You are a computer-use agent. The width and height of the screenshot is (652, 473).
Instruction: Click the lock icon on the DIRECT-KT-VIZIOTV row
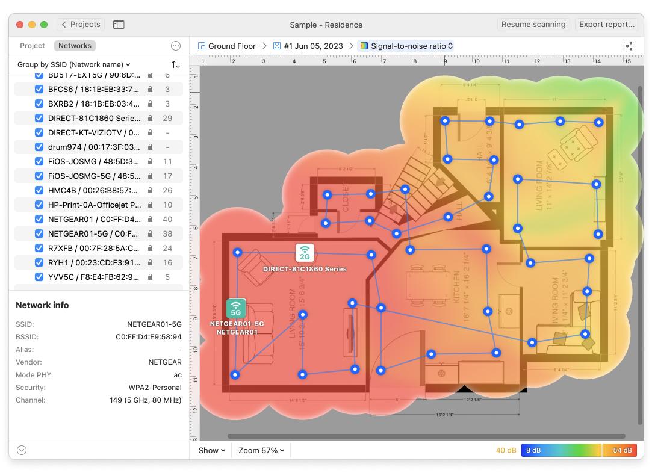(150, 132)
